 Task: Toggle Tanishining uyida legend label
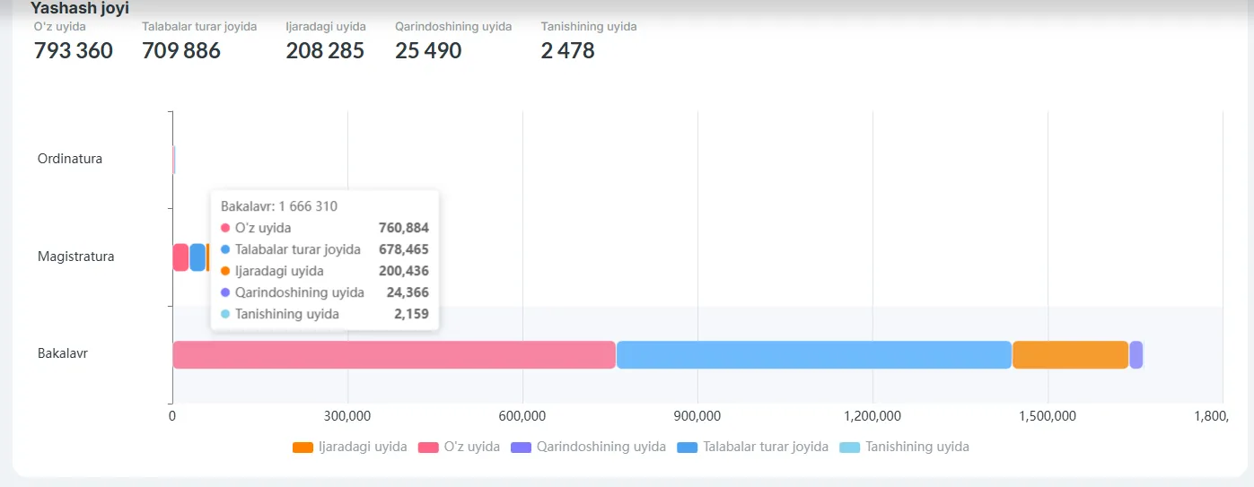click(x=904, y=447)
